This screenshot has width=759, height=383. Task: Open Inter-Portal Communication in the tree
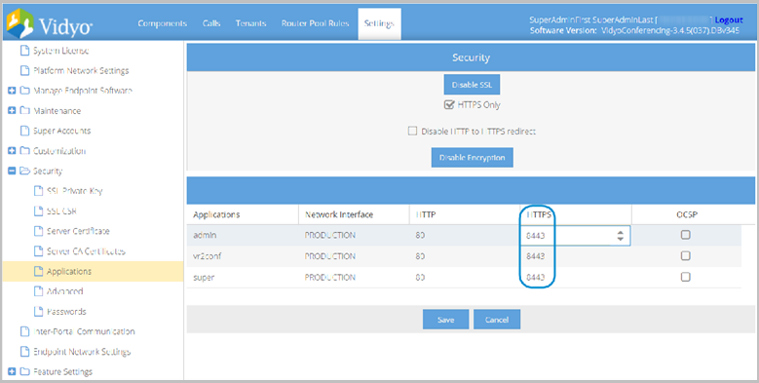[84, 331]
